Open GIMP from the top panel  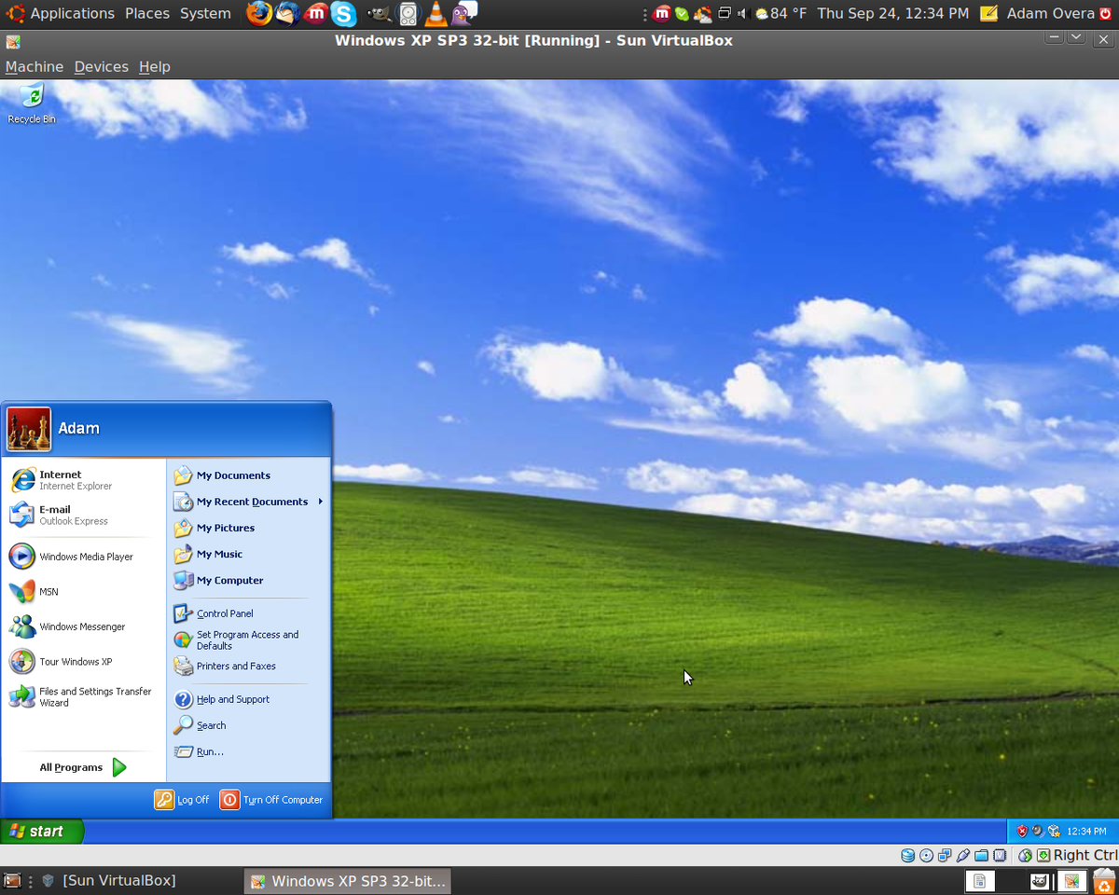coord(379,14)
